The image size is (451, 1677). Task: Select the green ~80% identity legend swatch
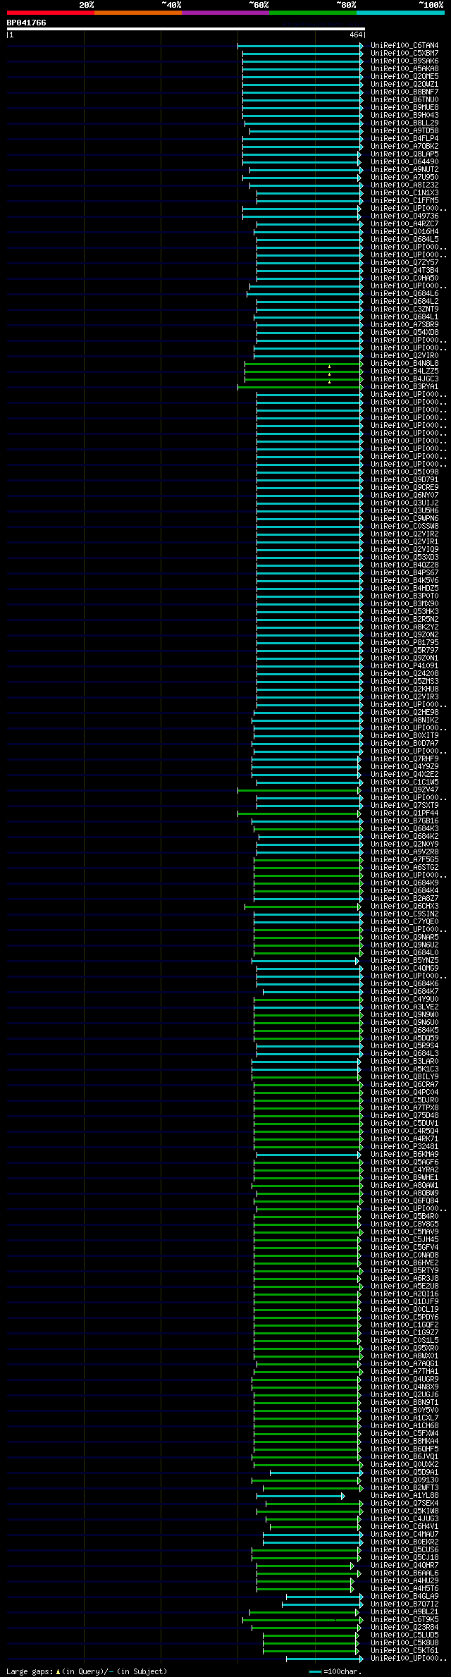[313, 13]
